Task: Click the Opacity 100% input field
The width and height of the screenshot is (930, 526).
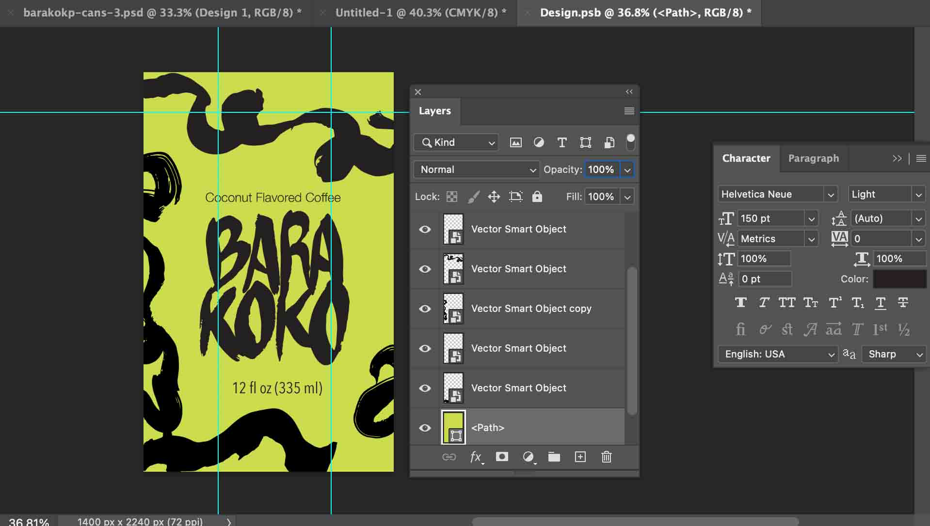Action: pyautogui.click(x=601, y=170)
